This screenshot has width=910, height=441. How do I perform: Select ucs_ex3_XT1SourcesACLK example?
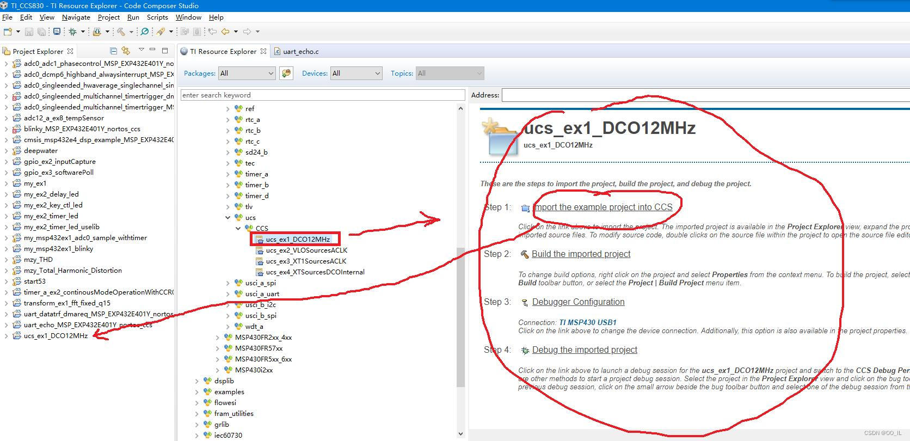(306, 261)
